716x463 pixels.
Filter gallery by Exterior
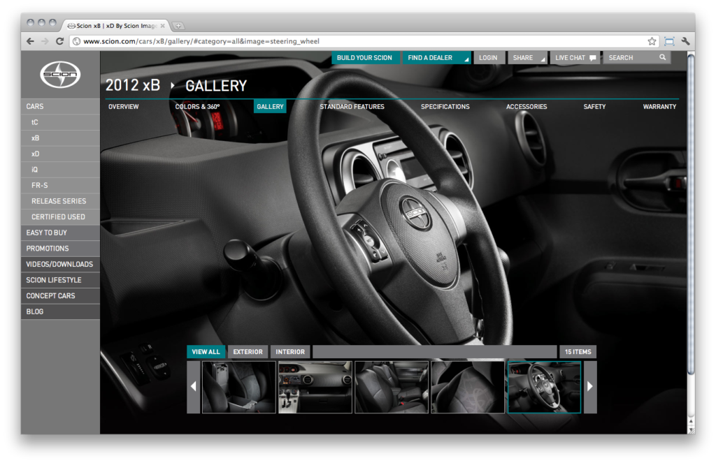[248, 352]
